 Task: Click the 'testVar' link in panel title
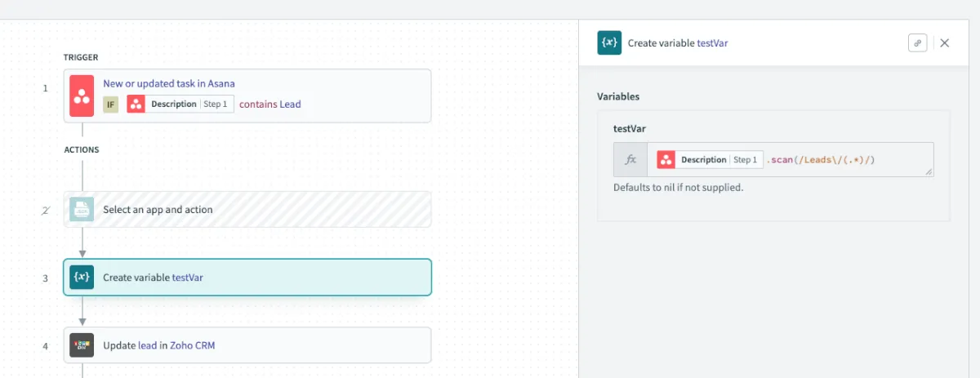pyautogui.click(x=712, y=43)
